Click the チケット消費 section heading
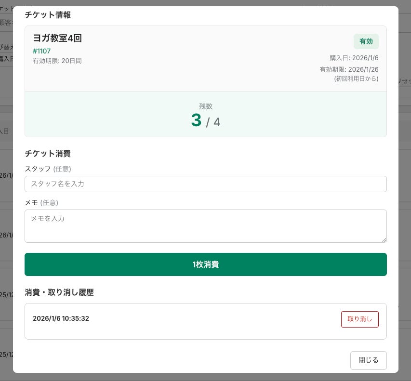The image size is (411, 381). pyautogui.click(x=48, y=154)
